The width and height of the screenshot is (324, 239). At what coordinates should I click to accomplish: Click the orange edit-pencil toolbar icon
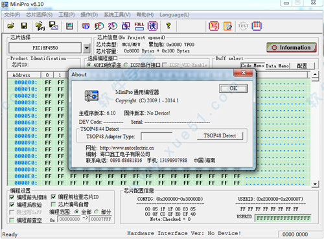click(x=227, y=26)
